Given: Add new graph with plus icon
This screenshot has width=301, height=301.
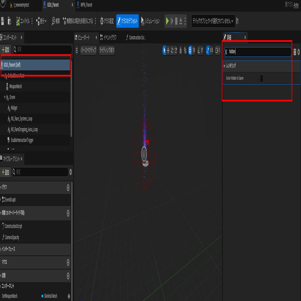Looking at the screenshot, I should [68, 187].
